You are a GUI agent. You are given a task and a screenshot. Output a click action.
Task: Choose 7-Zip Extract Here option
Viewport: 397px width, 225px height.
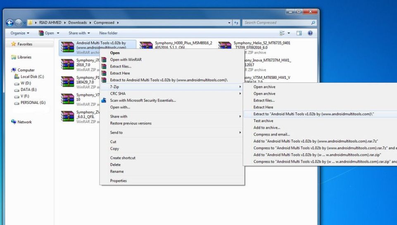coord(320,108)
